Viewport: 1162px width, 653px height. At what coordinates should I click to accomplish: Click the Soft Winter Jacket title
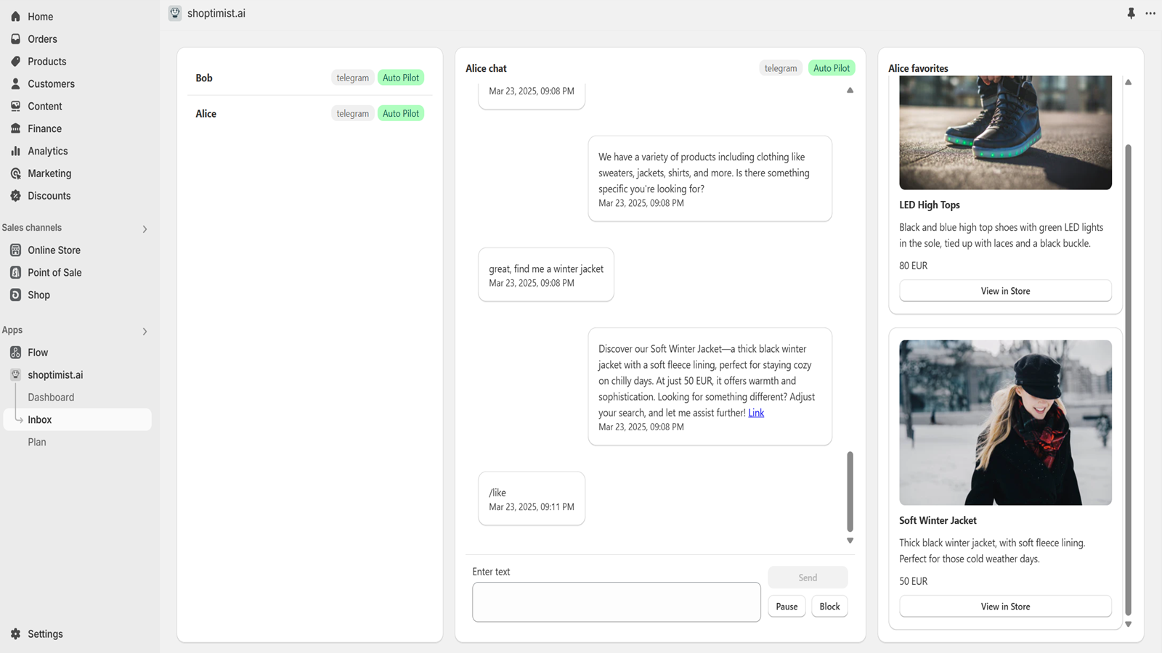(x=938, y=520)
